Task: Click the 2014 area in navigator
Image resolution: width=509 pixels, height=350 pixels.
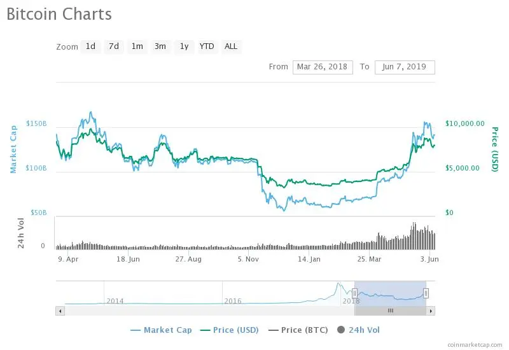Action: pos(115,300)
